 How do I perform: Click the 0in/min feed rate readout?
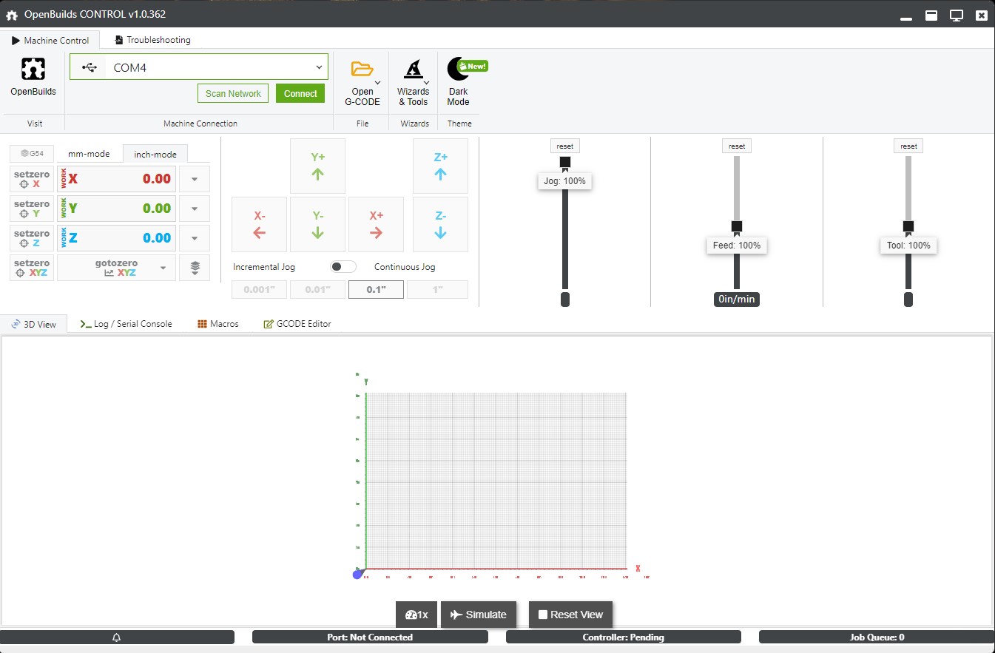click(x=737, y=299)
